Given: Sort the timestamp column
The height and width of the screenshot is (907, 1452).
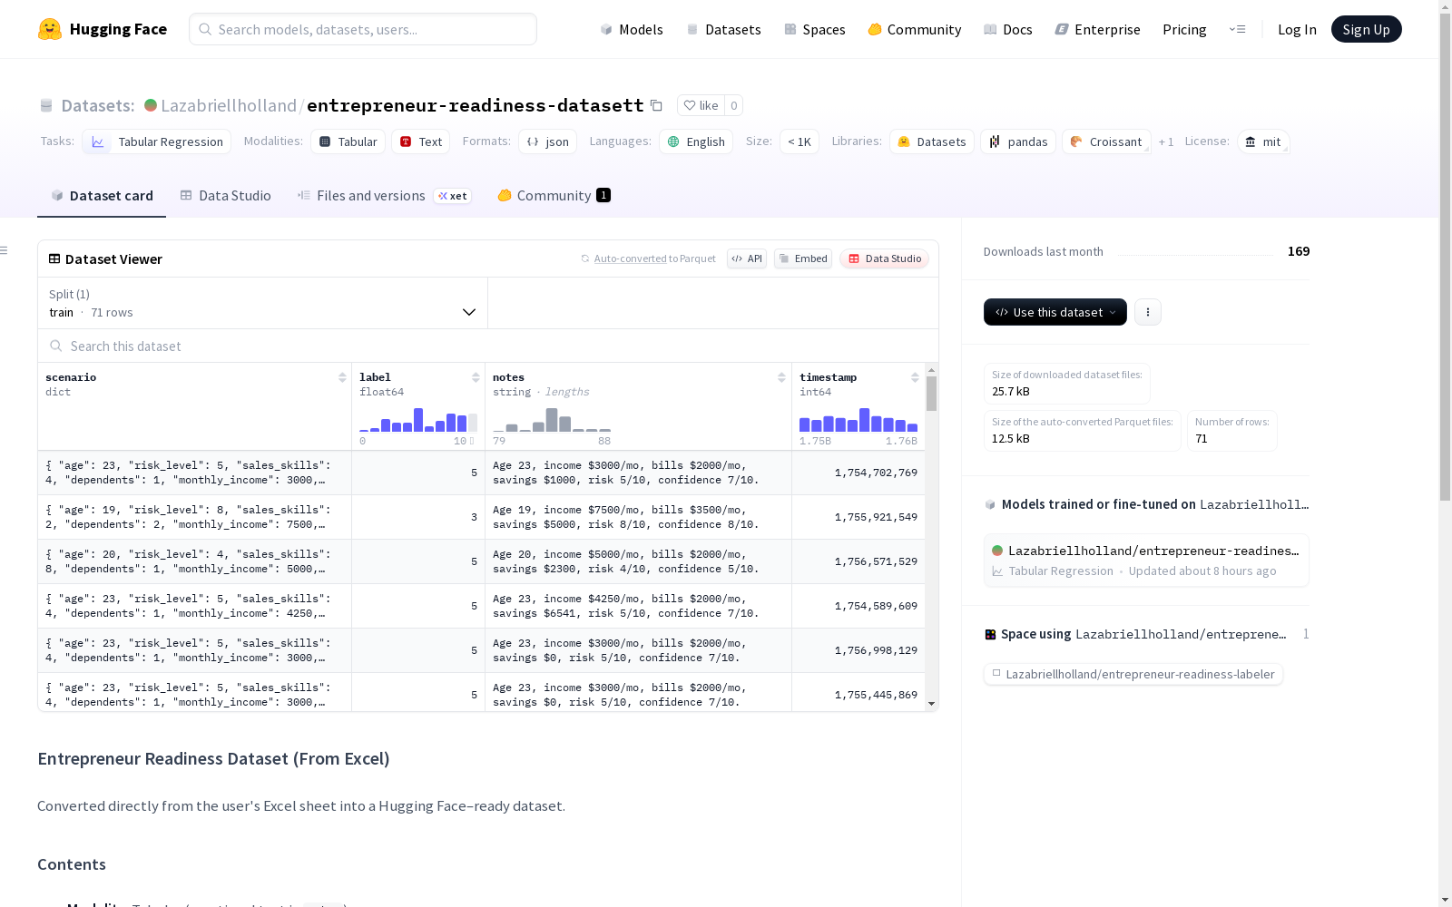Looking at the screenshot, I should pos(915,377).
